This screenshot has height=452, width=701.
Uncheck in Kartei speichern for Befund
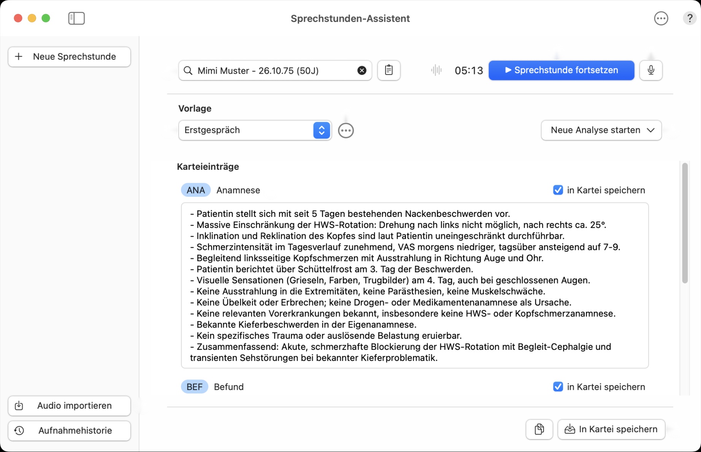558,387
